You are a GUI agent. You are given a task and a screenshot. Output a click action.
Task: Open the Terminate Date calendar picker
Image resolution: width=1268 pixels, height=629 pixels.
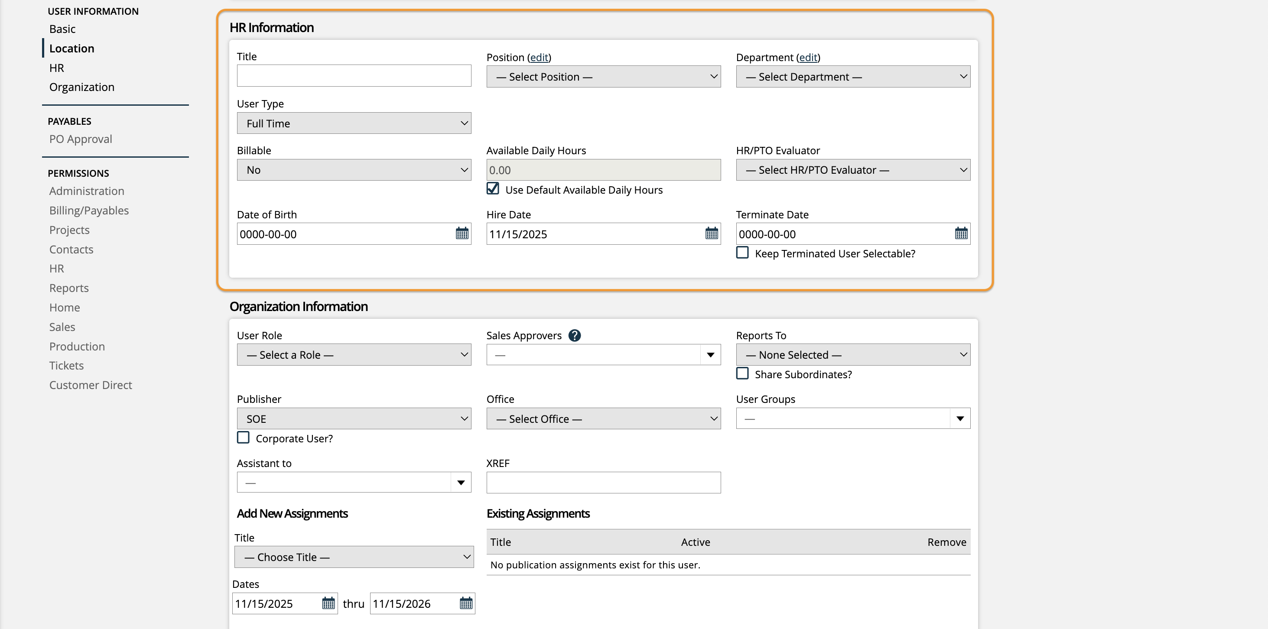coord(961,234)
